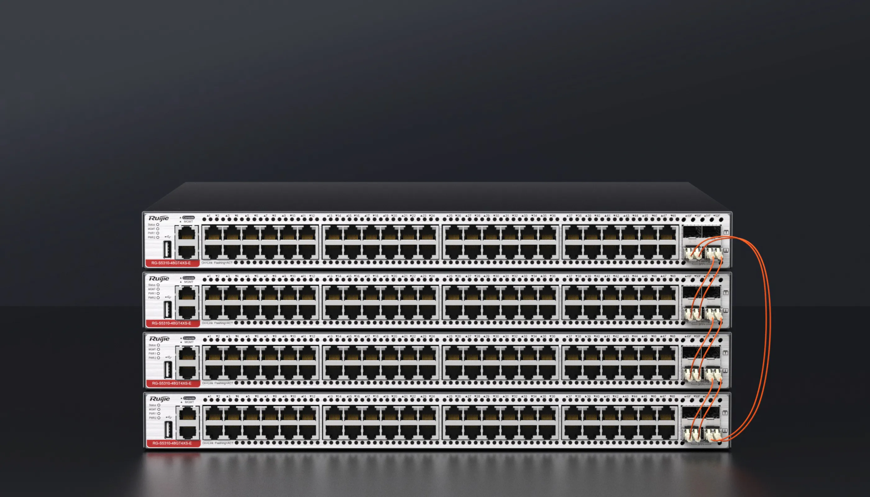The width and height of the screenshot is (870, 497).
Task: Click the empty SFP+ port 49F on the top switch
Action: pyautogui.click(x=692, y=231)
